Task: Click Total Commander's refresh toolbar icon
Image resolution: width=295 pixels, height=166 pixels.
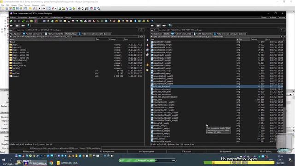Action: [x=24, y=21]
